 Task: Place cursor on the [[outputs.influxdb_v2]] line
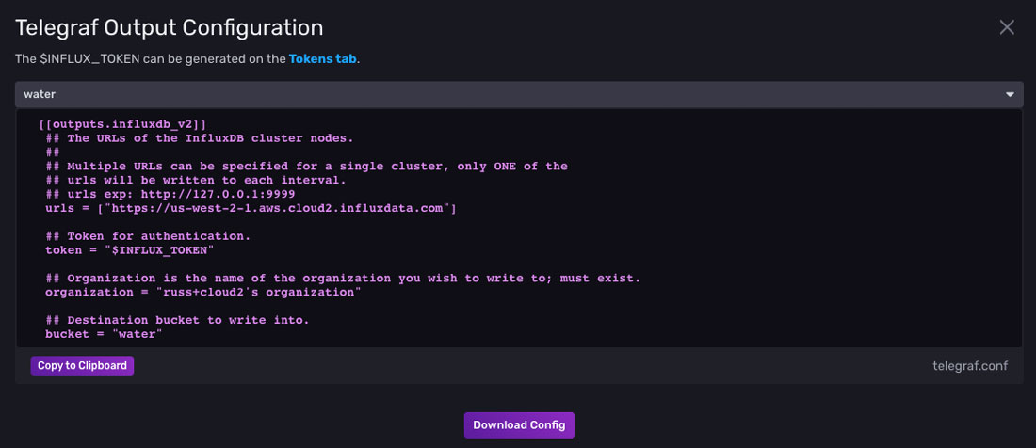[x=122, y=123]
